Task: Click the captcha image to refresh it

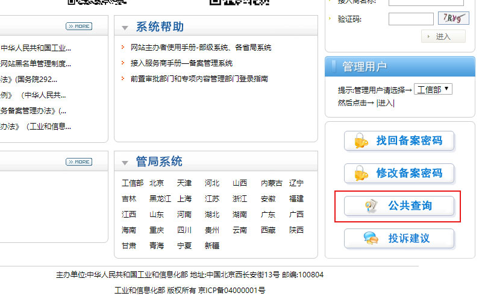Action: pyautogui.click(x=454, y=18)
